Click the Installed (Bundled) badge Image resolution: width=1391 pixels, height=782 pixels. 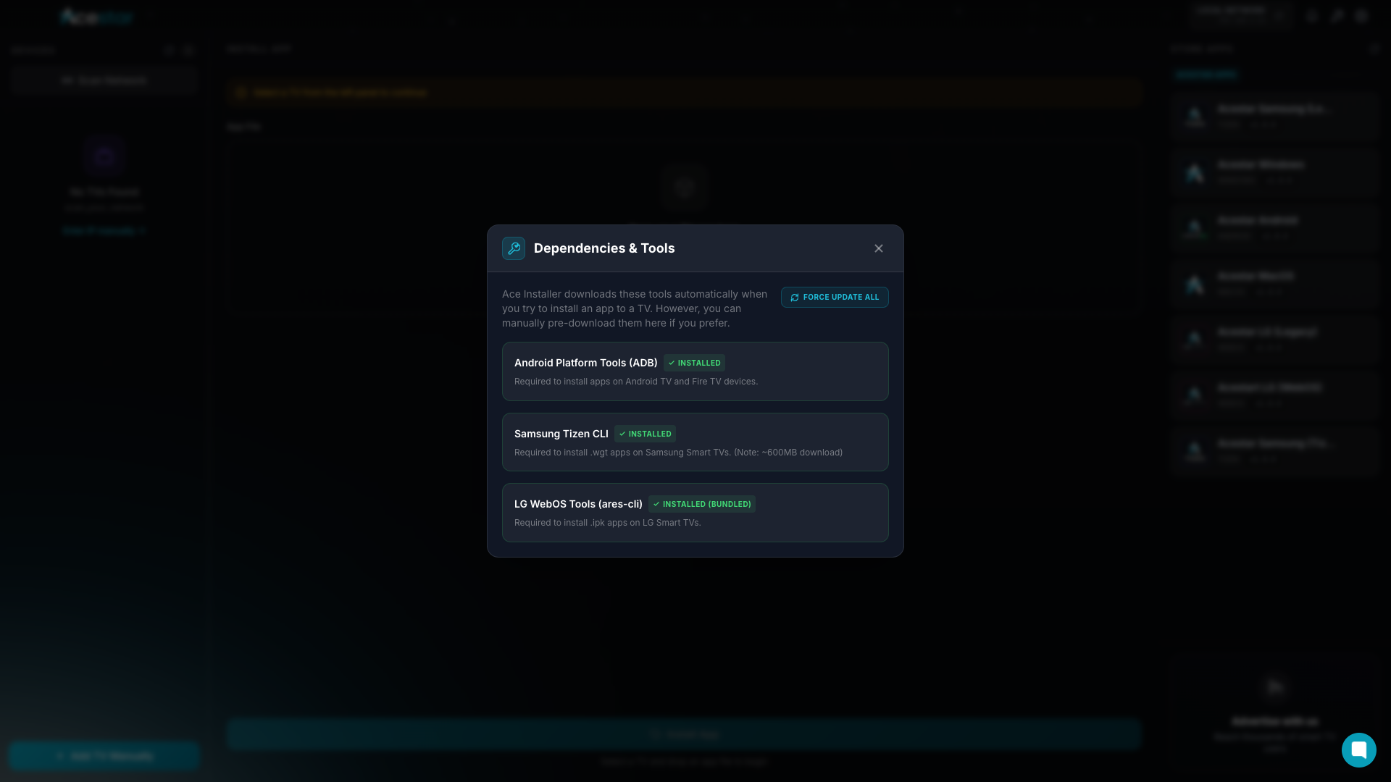[702, 504]
